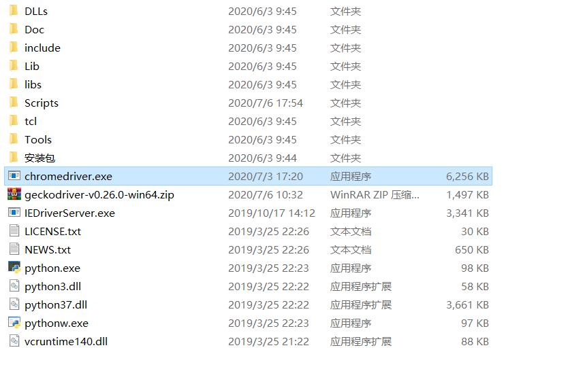Viewport: 568px width, 369px height.
Task: Select the Doc folder name
Action: click(34, 30)
